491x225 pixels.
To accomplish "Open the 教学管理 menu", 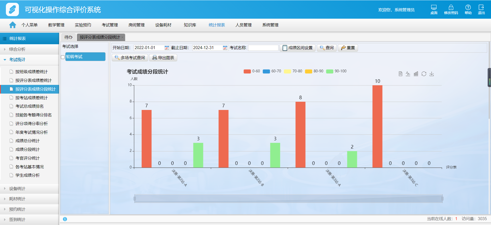I will click(x=56, y=25).
